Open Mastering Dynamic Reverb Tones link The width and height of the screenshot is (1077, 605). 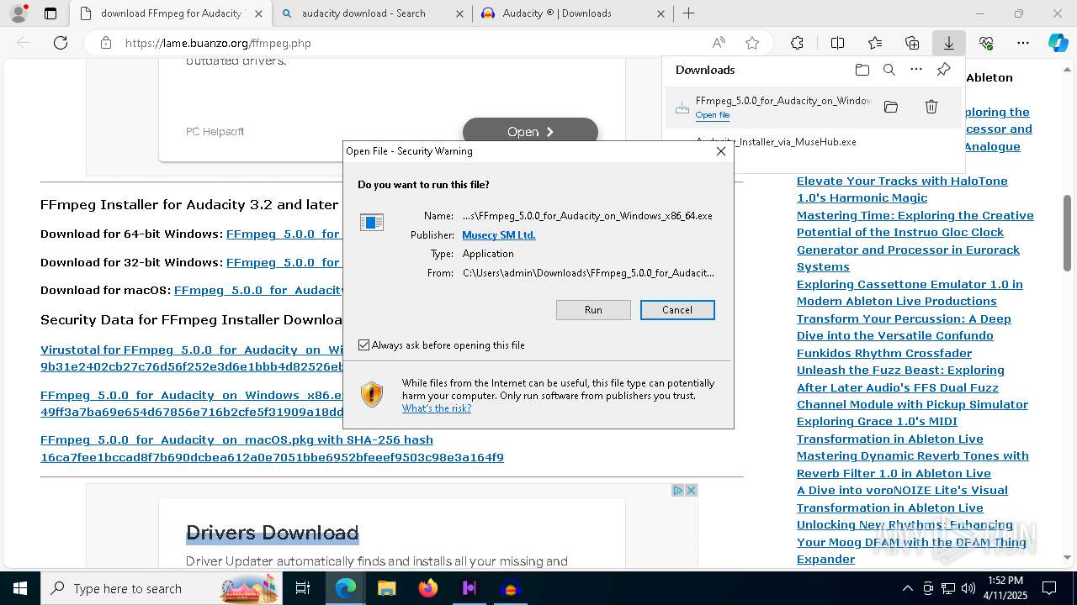tap(913, 465)
